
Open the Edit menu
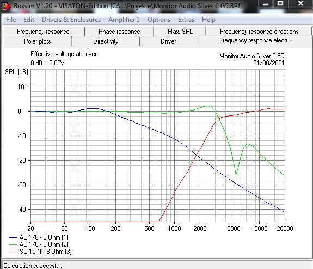[29, 20]
